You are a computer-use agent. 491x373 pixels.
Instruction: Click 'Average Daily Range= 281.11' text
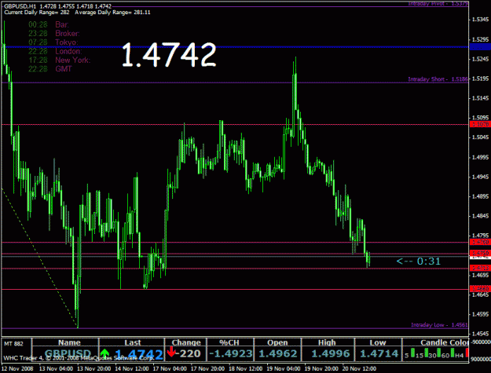112,13
